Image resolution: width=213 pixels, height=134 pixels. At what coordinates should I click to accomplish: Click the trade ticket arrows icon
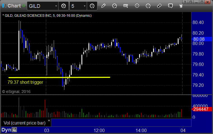click(x=159, y=6)
